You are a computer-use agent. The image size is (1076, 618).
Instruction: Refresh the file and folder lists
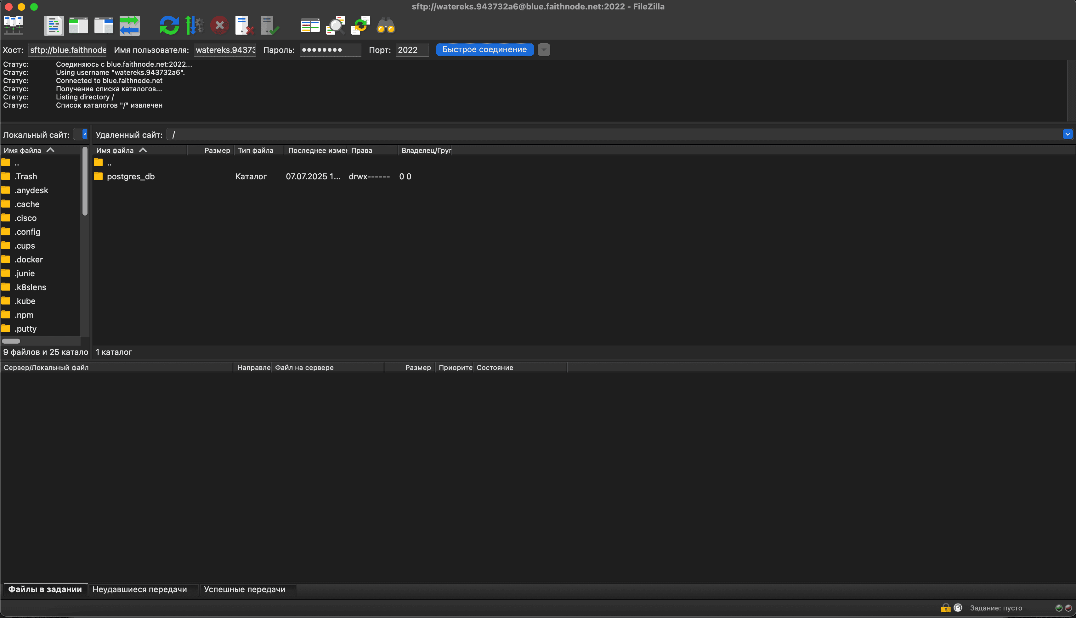tap(169, 25)
